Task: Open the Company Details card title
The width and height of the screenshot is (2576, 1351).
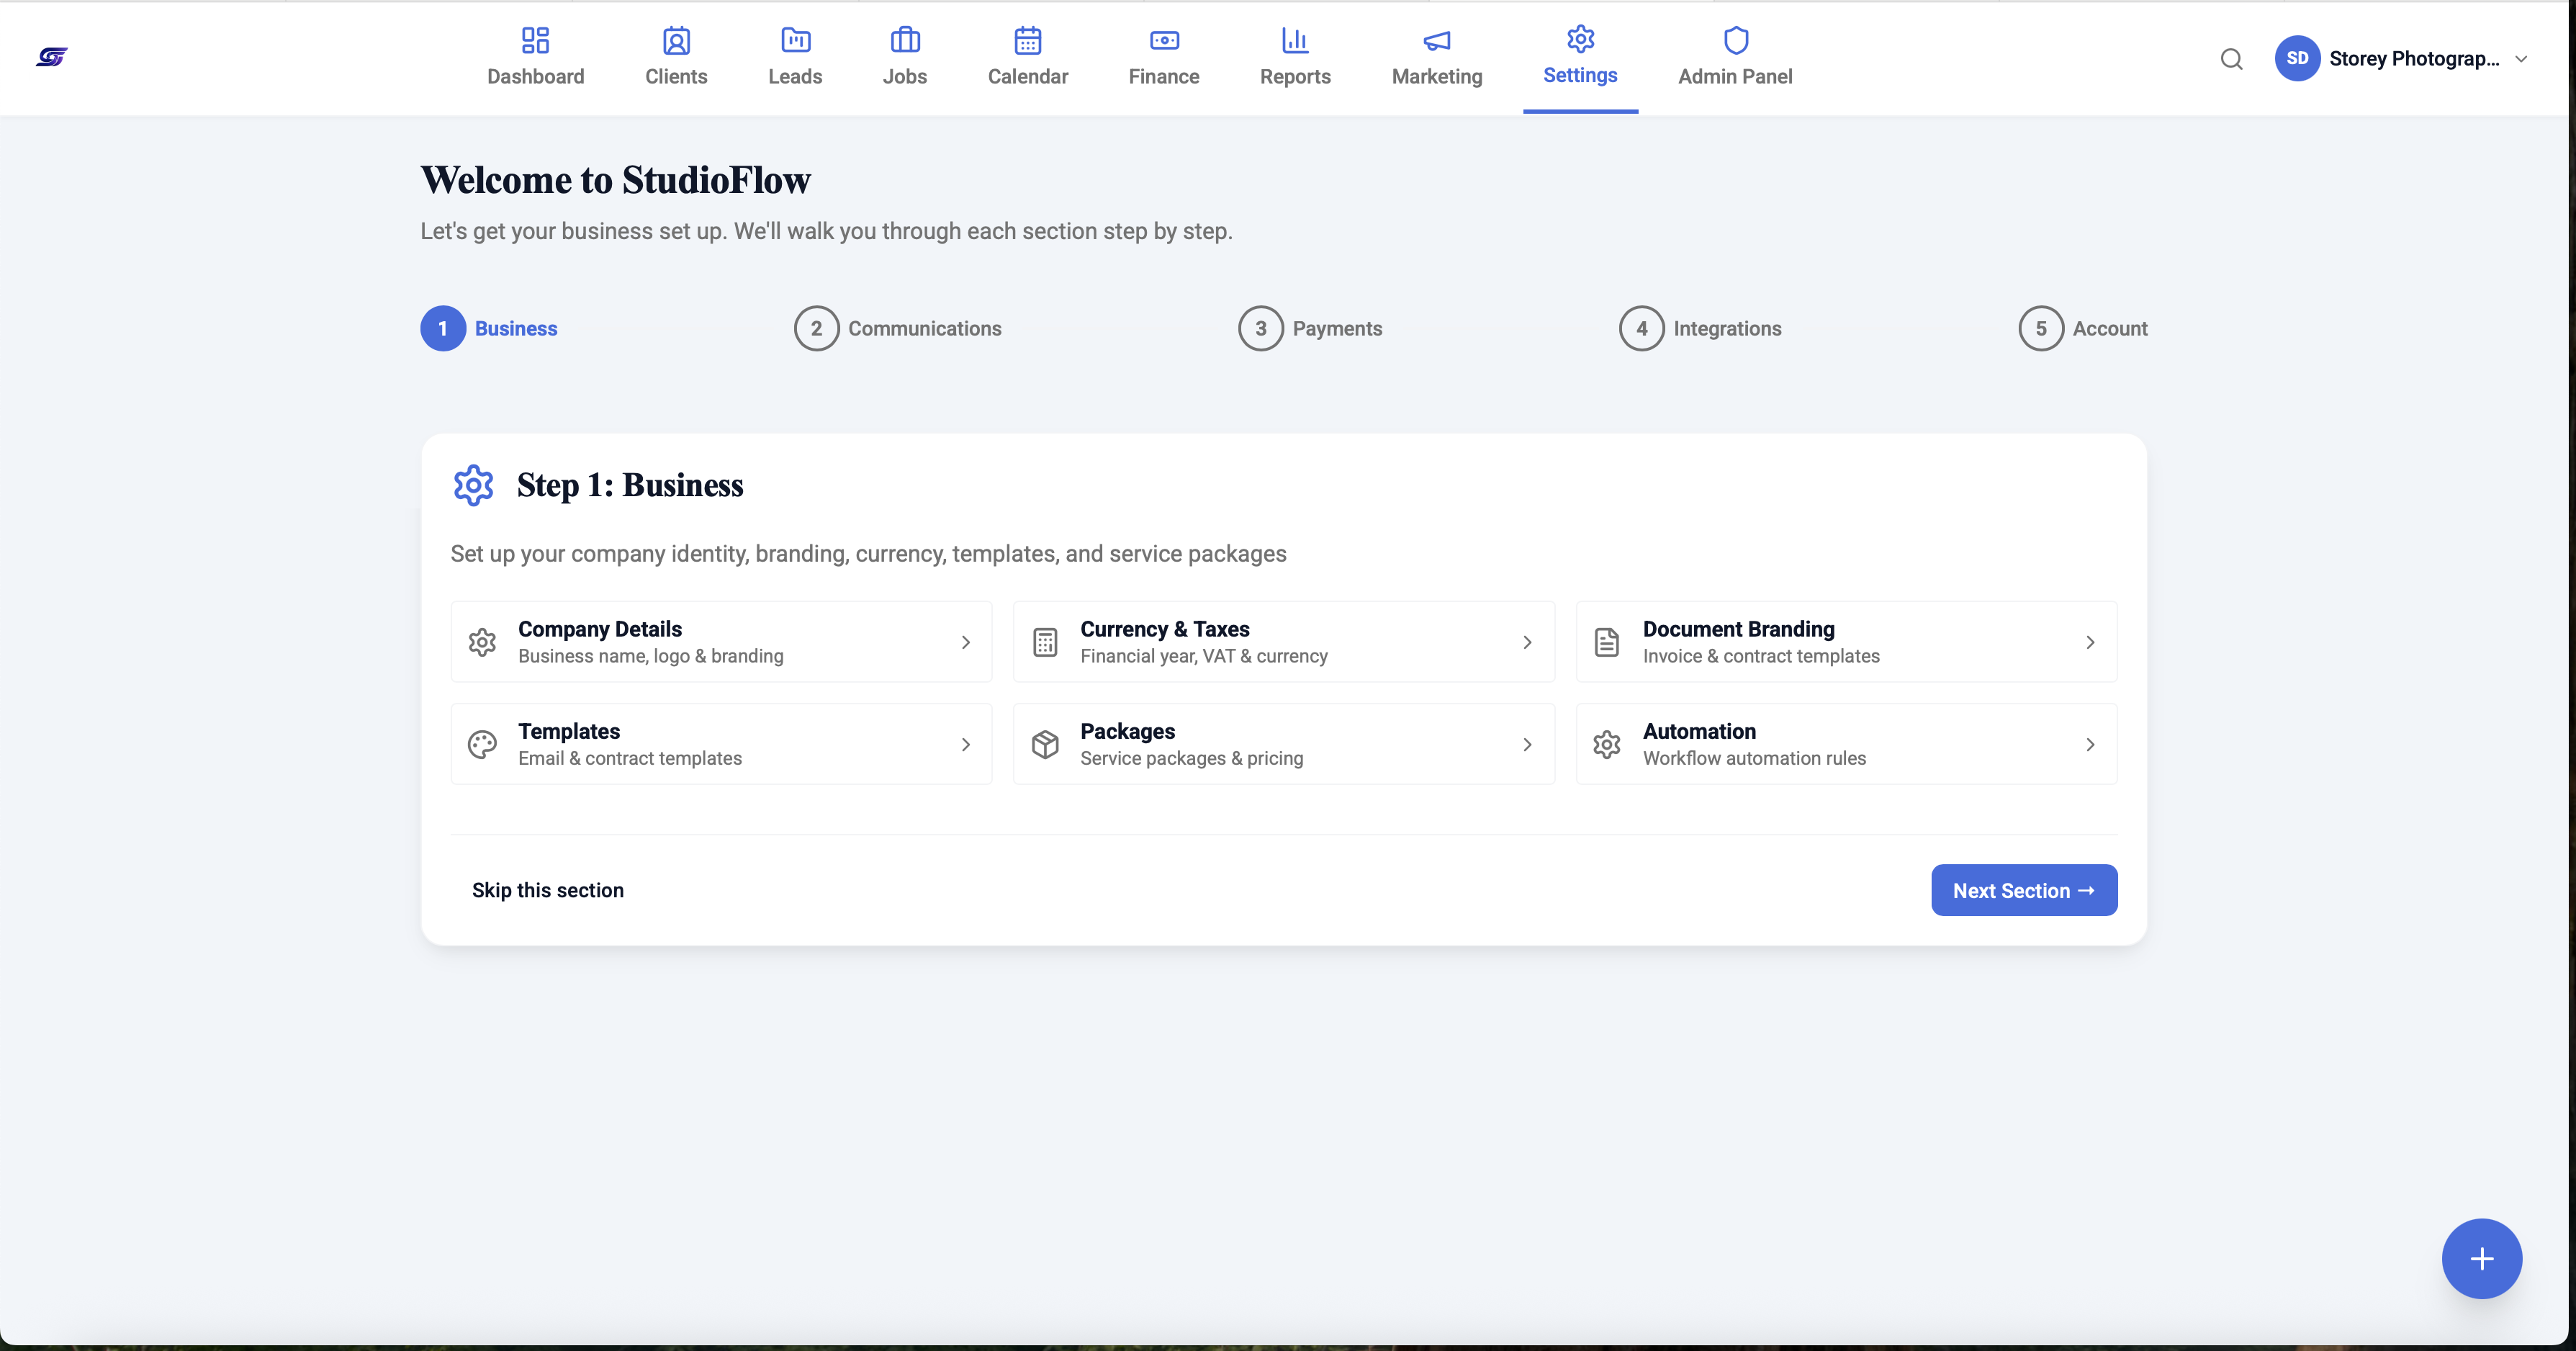Action: (599, 629)
